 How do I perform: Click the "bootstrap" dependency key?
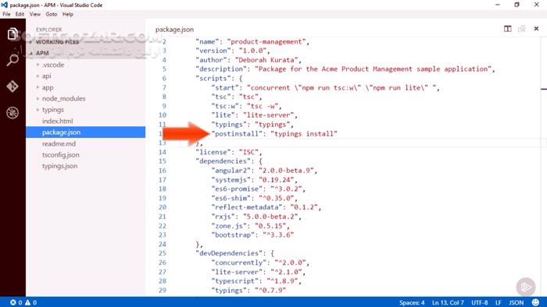point(233,235)
